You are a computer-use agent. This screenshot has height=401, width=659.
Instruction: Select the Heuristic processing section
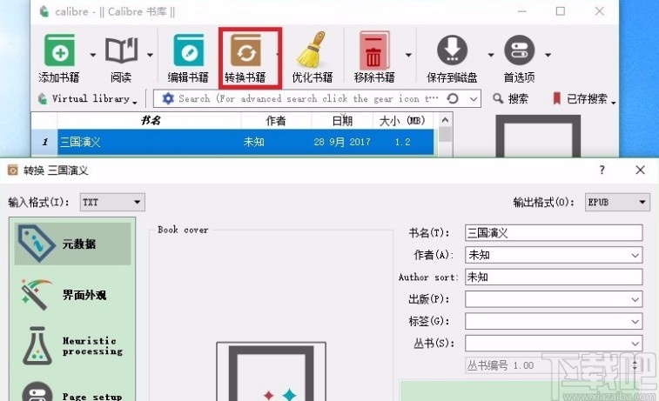pos(73,346)
